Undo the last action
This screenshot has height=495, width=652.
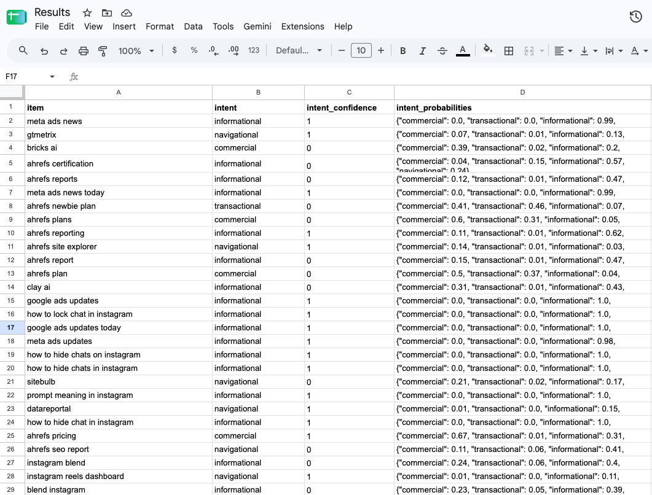point(44,51)
